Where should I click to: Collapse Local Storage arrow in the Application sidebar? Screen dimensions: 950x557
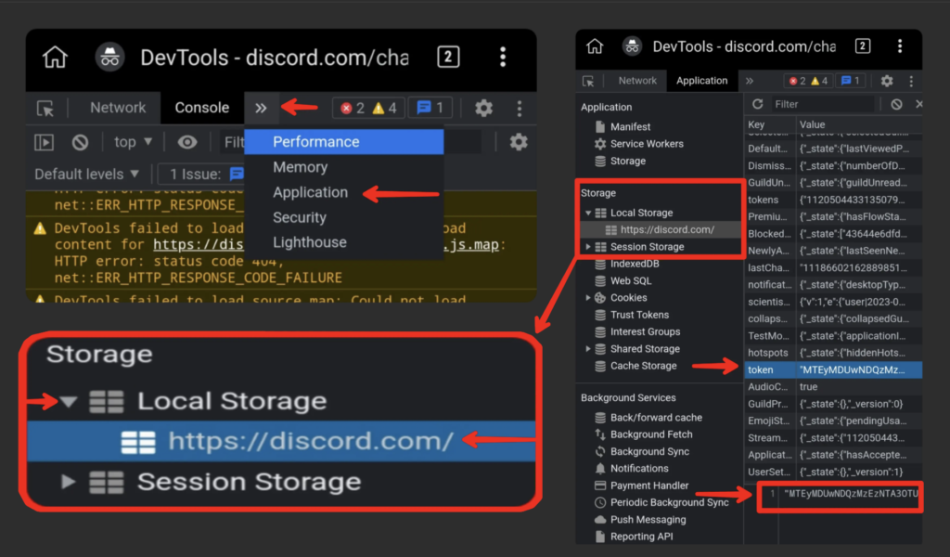[x=587, y=213]
